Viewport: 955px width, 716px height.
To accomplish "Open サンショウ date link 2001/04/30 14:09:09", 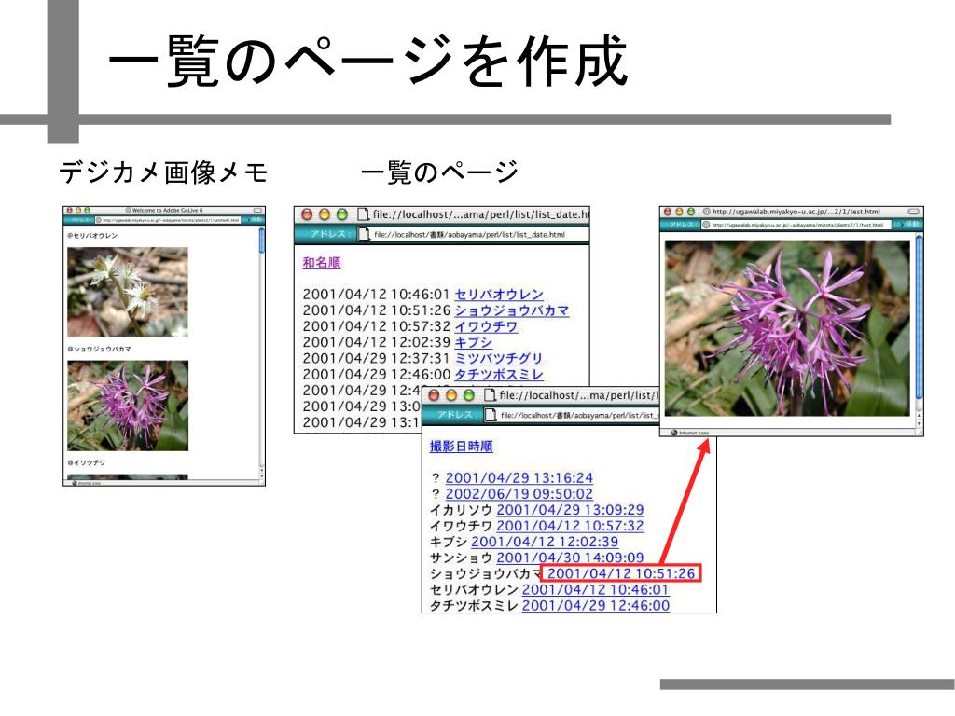I will (570, 558).
